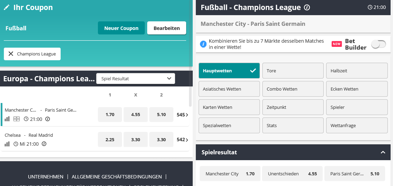
Task: Open the pitch live-tracker icon for Manchester match
Action: coord(17,119)
